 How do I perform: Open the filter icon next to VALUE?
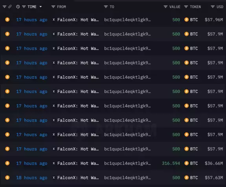click(165, 7)
